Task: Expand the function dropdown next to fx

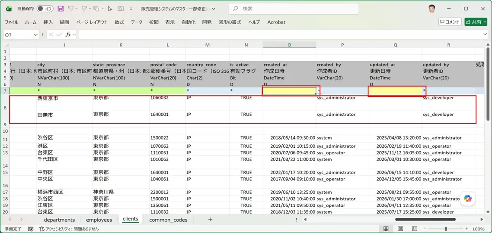Action: pos(74,35)
